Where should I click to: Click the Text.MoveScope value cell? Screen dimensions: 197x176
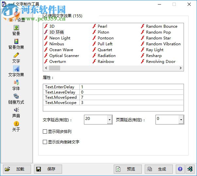point(132,103)
